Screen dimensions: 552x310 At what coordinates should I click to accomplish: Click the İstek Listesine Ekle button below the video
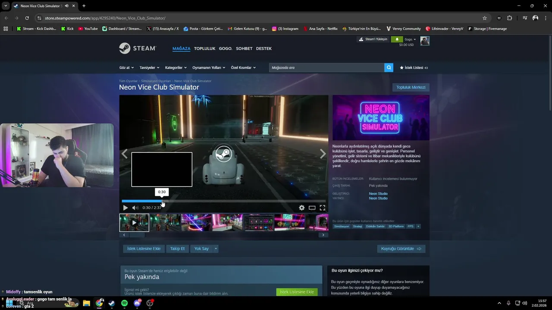(144, 248)
